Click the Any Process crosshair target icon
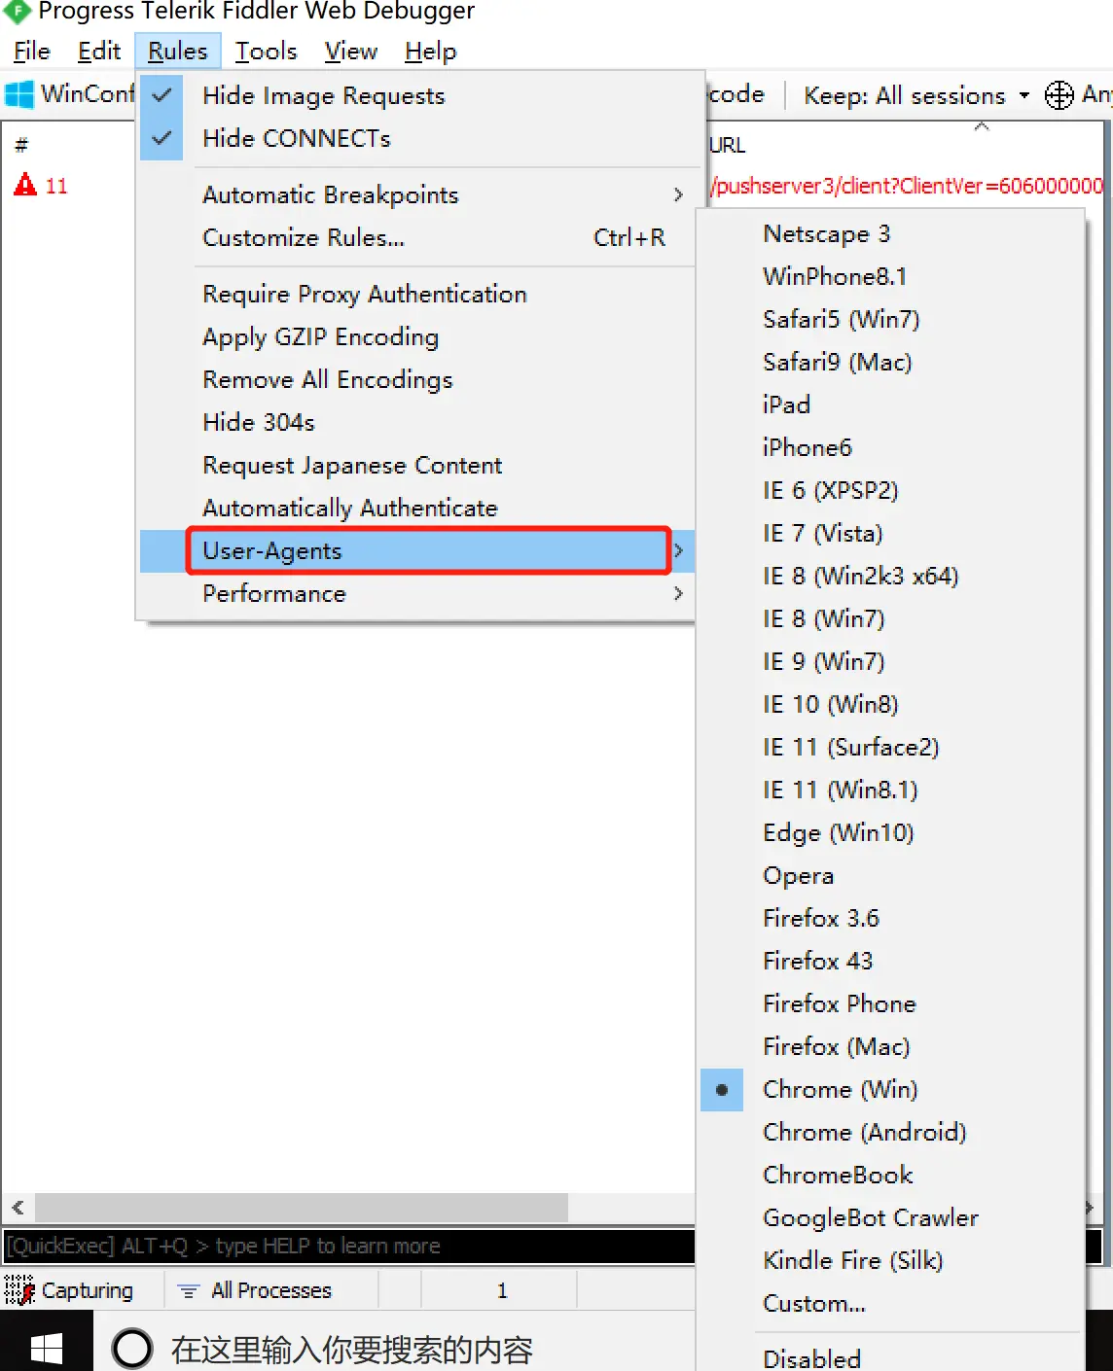Viewport: 1113px width, 1371px height. point(1059,95)
